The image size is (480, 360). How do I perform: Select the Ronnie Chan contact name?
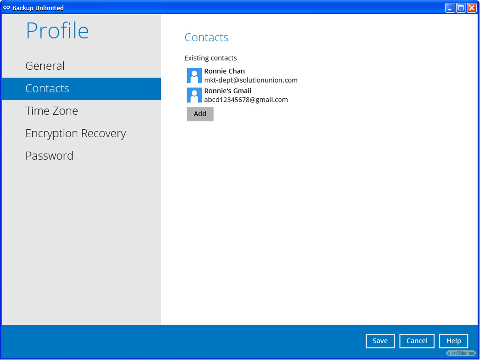tap(224, 71)
